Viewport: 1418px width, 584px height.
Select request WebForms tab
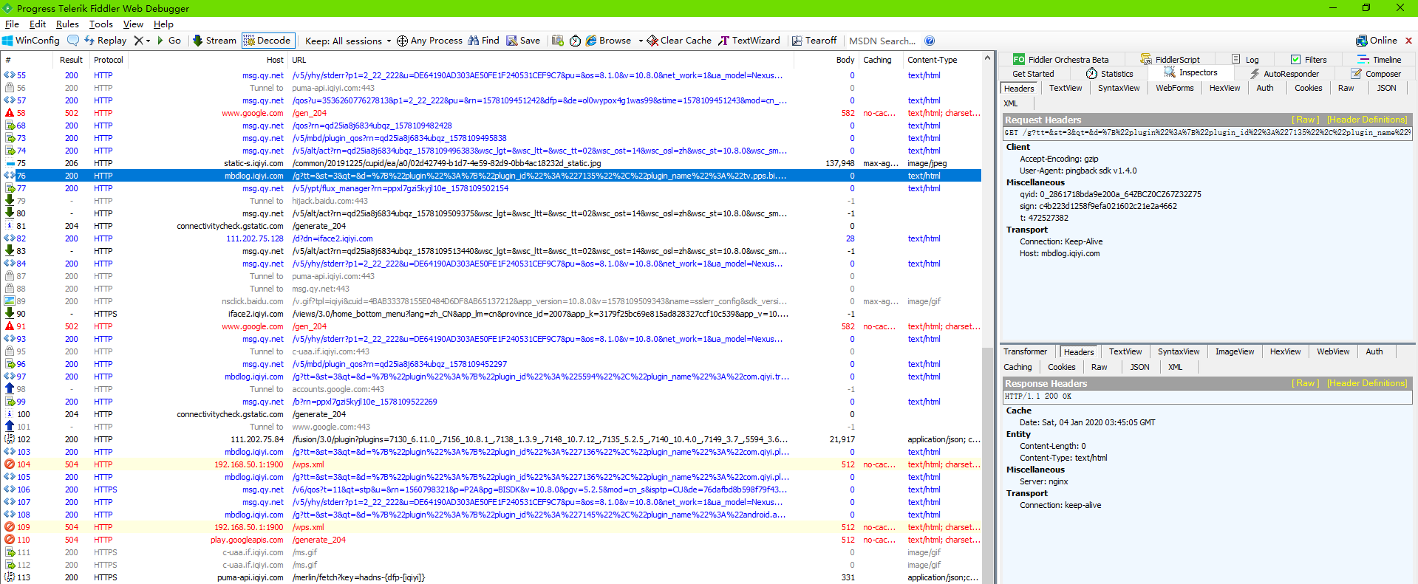(x=1174, y=88)
